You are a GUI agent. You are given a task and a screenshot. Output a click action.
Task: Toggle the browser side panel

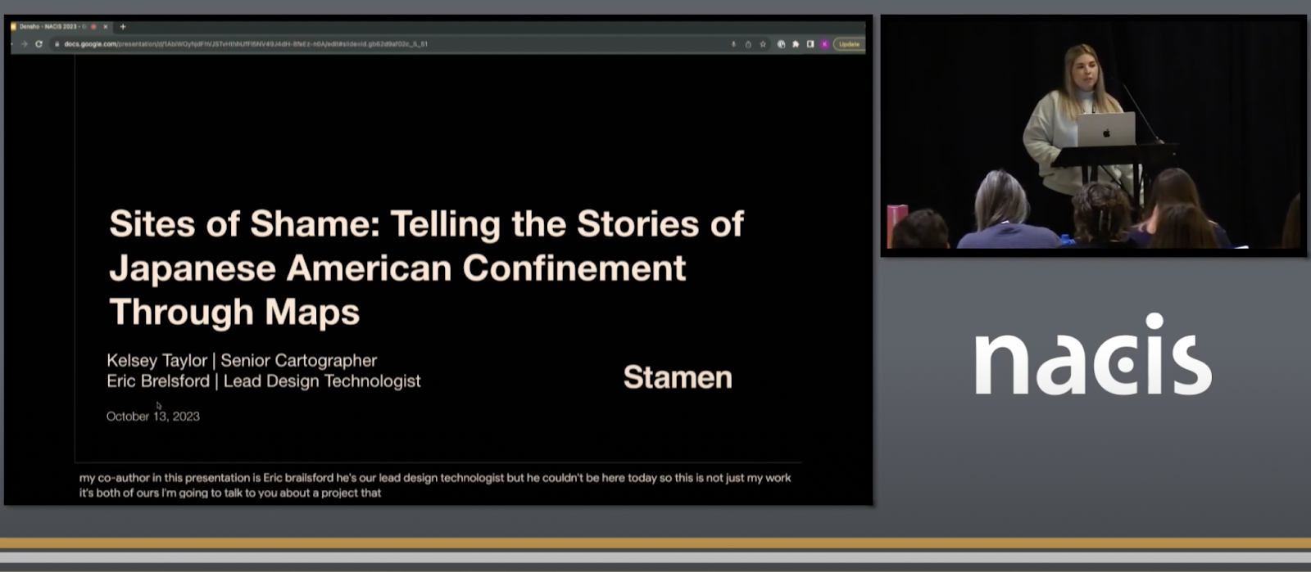(x=810, y=44)
